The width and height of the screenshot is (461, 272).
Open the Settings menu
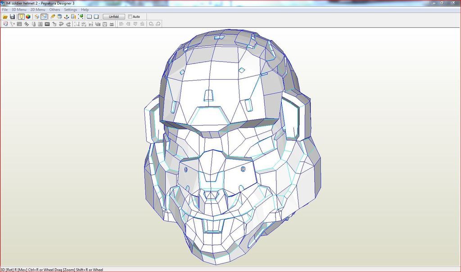tap(71, 10)
